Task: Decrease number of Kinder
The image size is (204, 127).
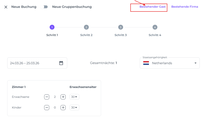Action: (x=47, y=108)
